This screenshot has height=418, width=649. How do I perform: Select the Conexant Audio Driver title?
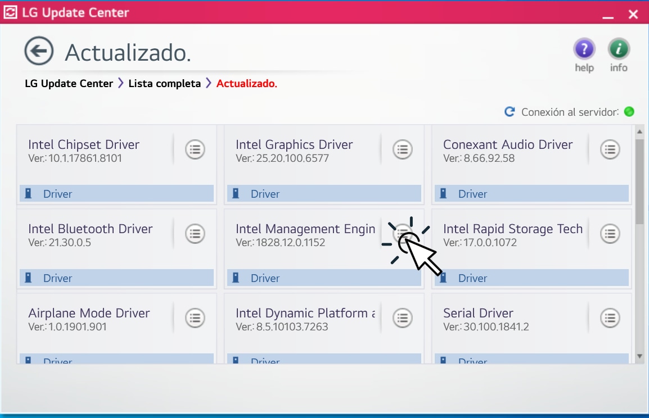[x=508, y=144]
